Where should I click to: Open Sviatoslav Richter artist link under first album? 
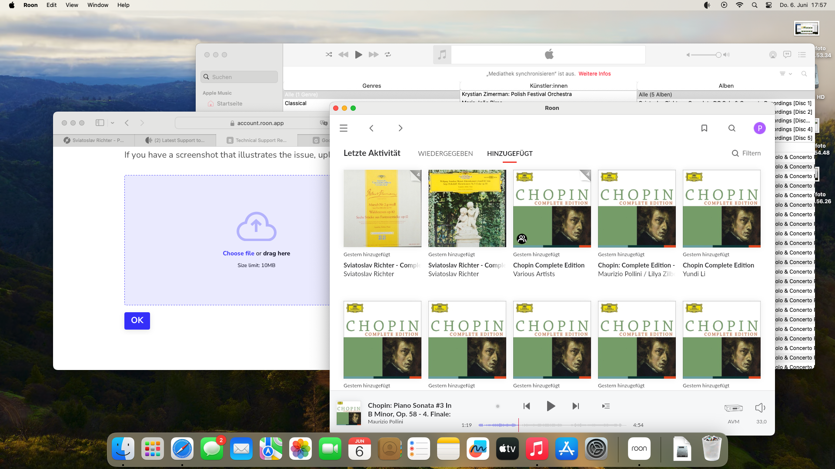tap(369, 274)
